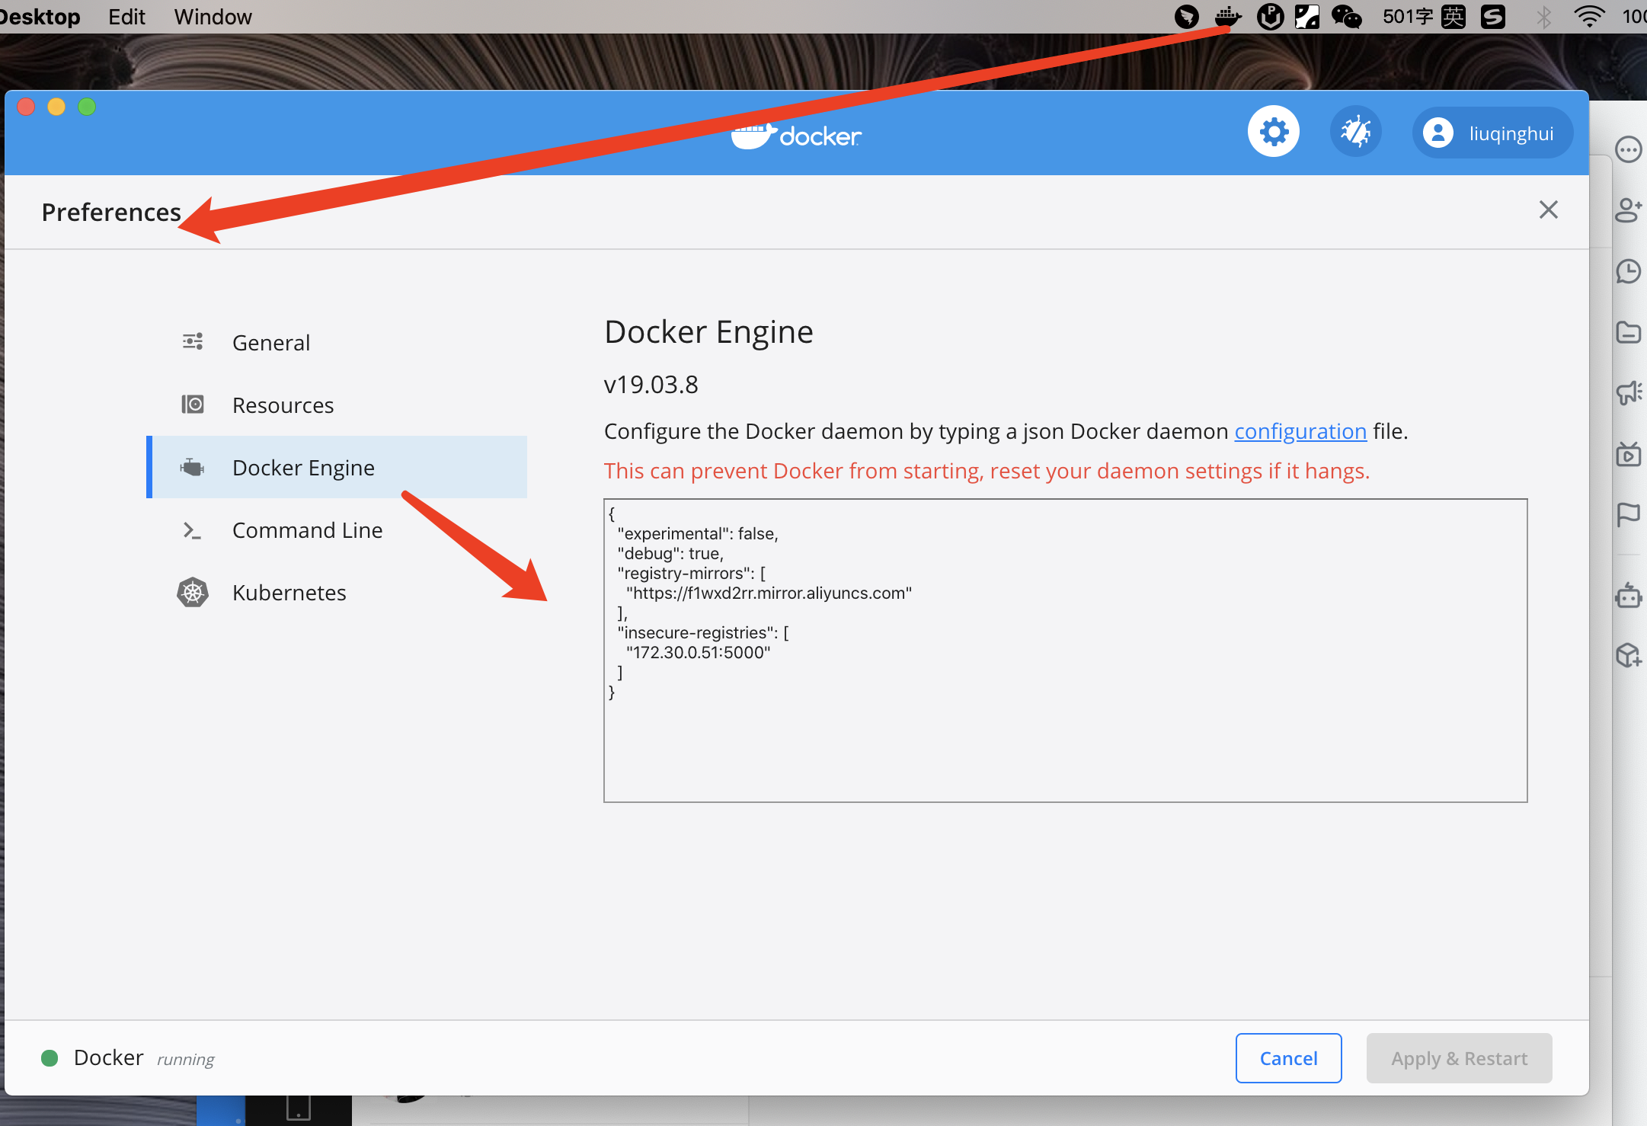Open the Edit menu
The height and width of the screenshot is (1126, 1647).
(126, 17)
